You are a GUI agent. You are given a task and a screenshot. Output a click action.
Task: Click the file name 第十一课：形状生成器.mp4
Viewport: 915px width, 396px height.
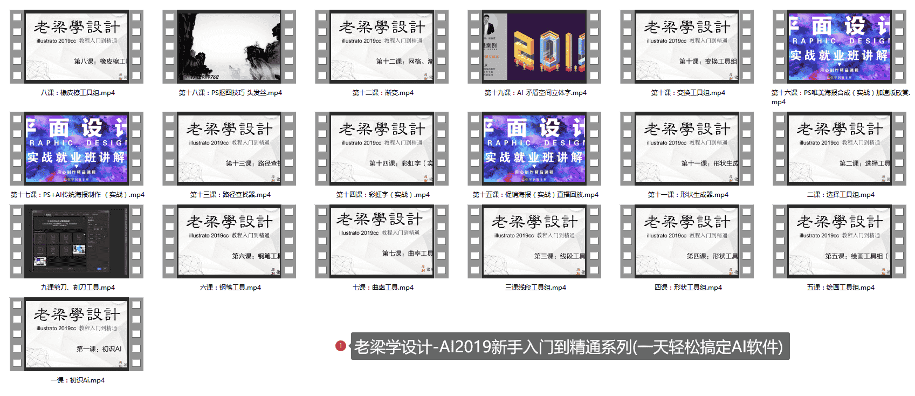688,195
